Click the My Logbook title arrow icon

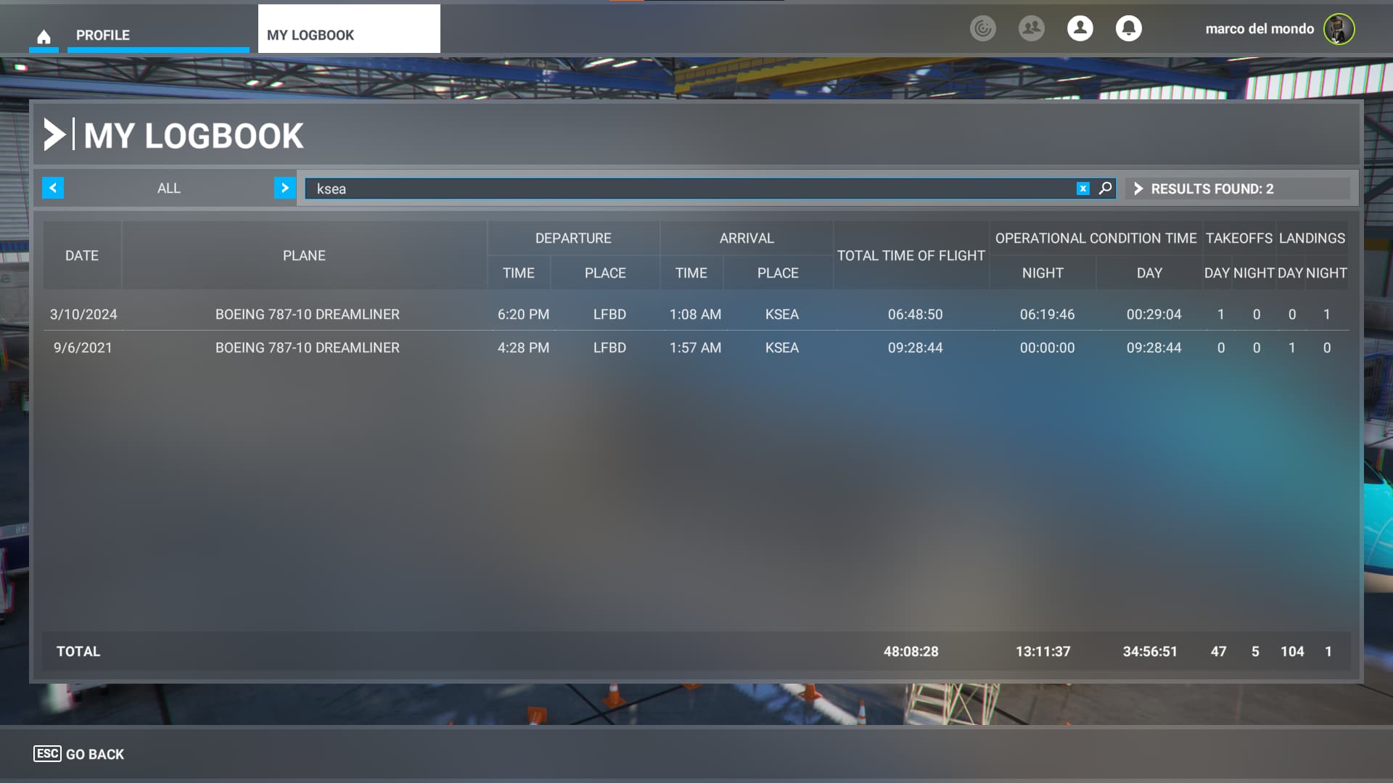coord(54,135)
